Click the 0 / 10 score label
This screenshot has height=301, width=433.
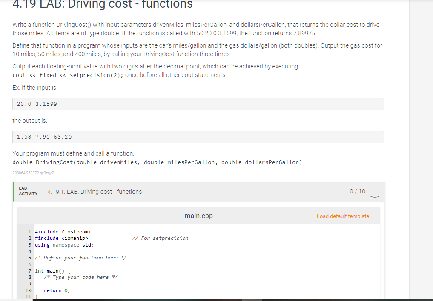pyautogui.click(x=357, y=191)
